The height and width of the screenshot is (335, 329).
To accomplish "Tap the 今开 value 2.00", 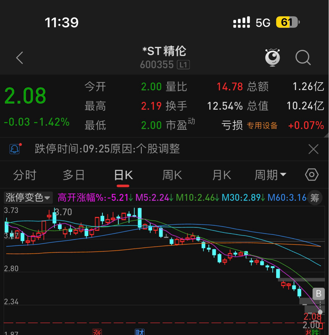I will 151,87.
